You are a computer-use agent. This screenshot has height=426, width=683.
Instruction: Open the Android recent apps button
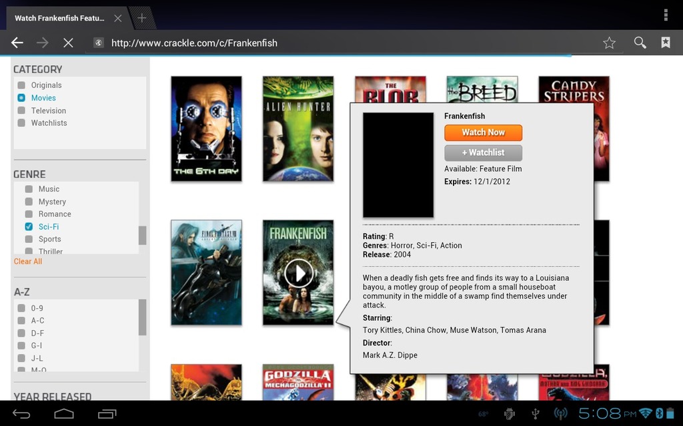tap(107, 414)
